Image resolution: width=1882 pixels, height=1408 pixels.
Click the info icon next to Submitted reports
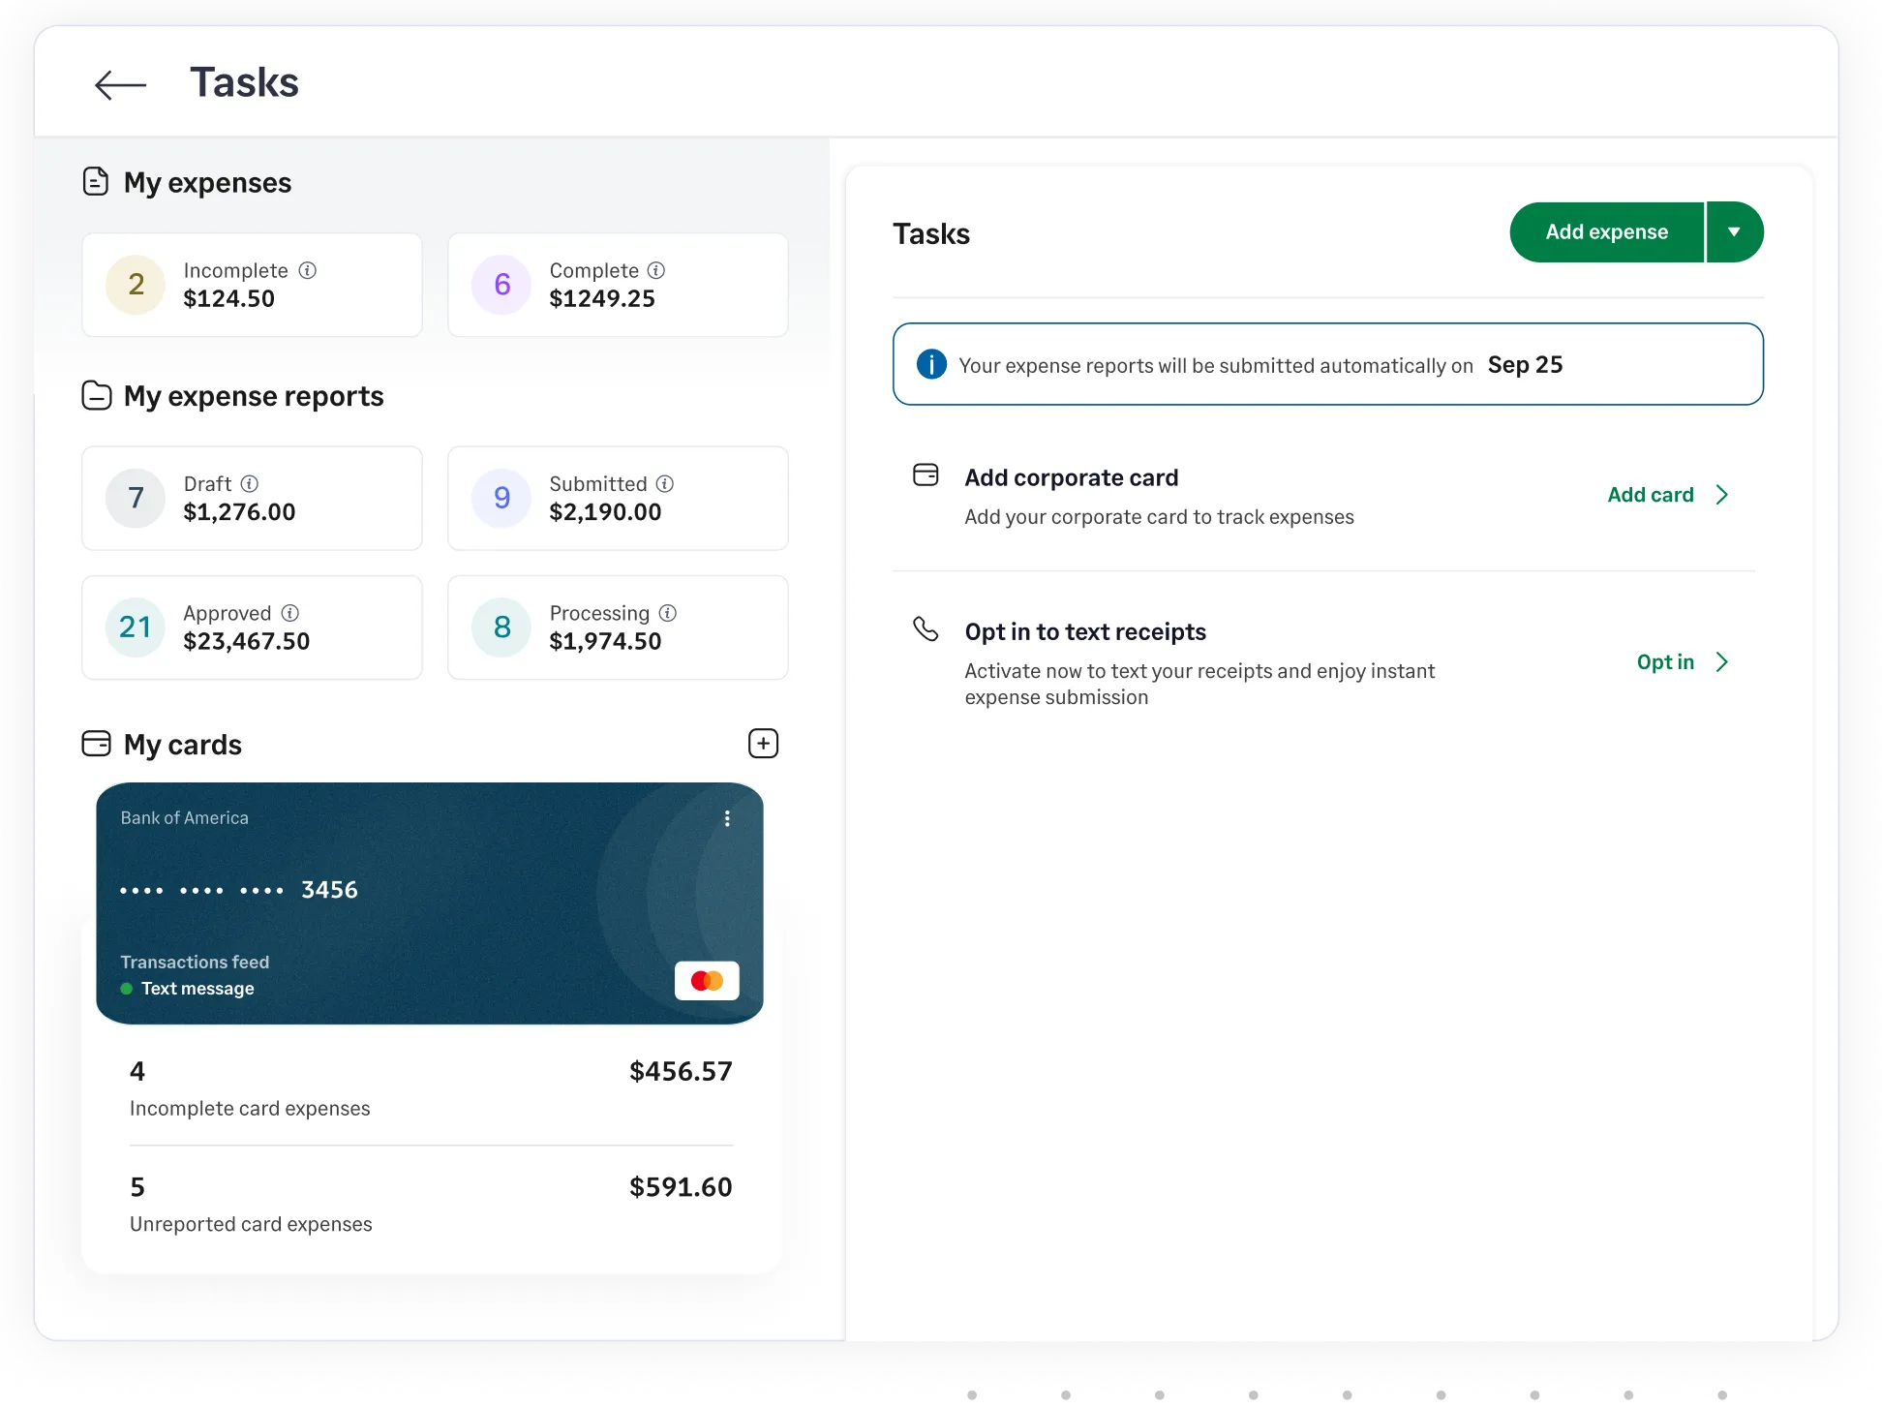(x=663, y=483)
